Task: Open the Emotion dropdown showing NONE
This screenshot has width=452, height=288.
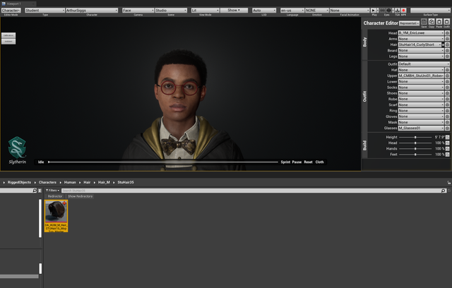Action: (x=317, y=11)
